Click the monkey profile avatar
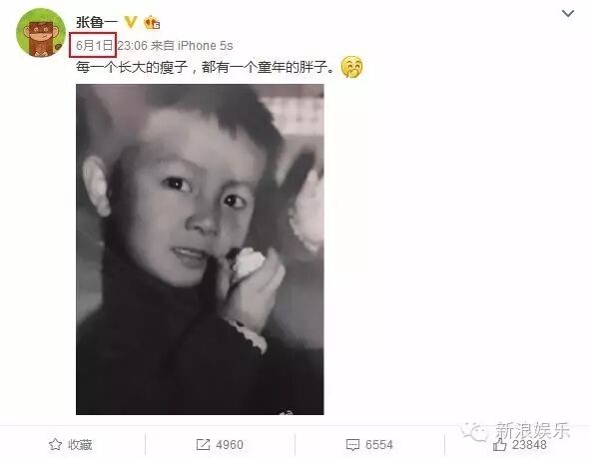Image resolution: width=590 pixels, height=459 pixels. (41, 33)
